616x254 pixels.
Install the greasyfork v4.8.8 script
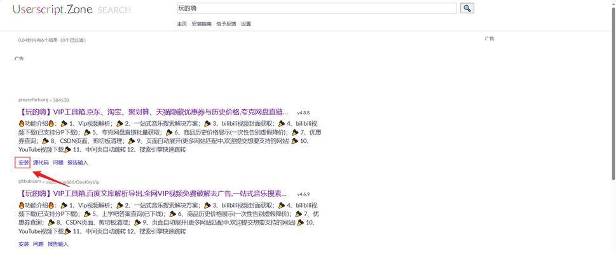point(24,163)
